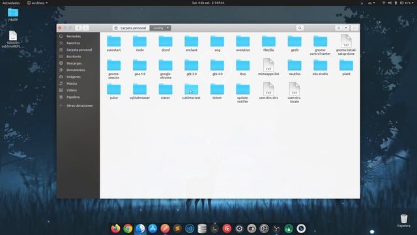Select the mimeapps.list file
The height and width of the screenshot is (235, 417).
coord(268,67)
